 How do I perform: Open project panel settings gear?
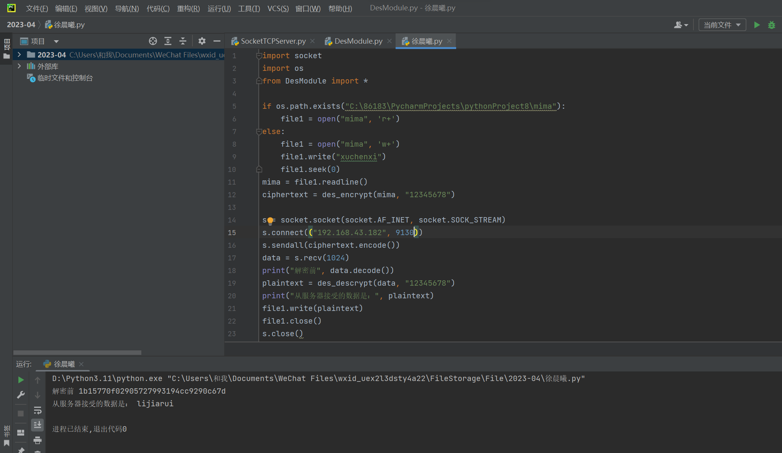(202, 41)
